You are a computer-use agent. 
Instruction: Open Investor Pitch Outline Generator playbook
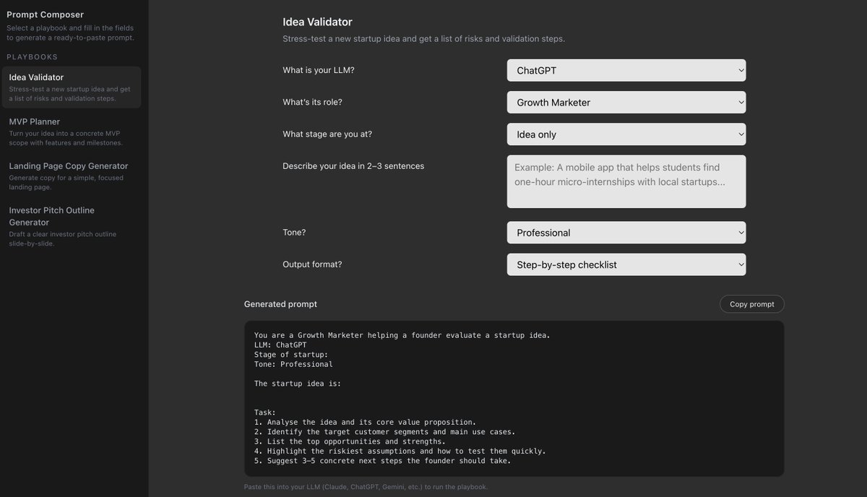tap(72, 226)
